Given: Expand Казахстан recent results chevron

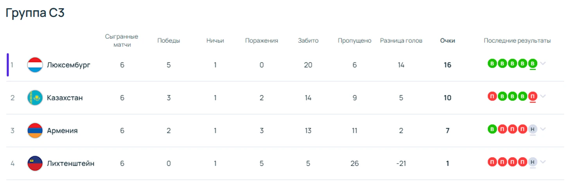Looking at the screenshot, I should pyautogui.click(x=543, y=97).
